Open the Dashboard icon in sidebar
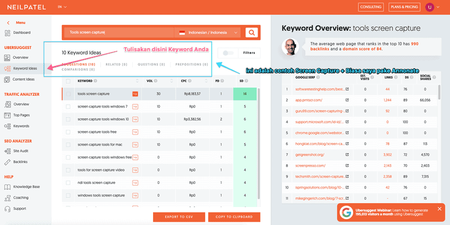This screenshot has width=450, height=225. pyautogui.click(x=7, y=33)
